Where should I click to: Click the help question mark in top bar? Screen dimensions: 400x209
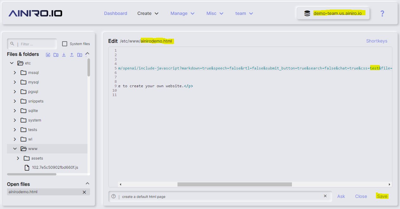point(382,13)
